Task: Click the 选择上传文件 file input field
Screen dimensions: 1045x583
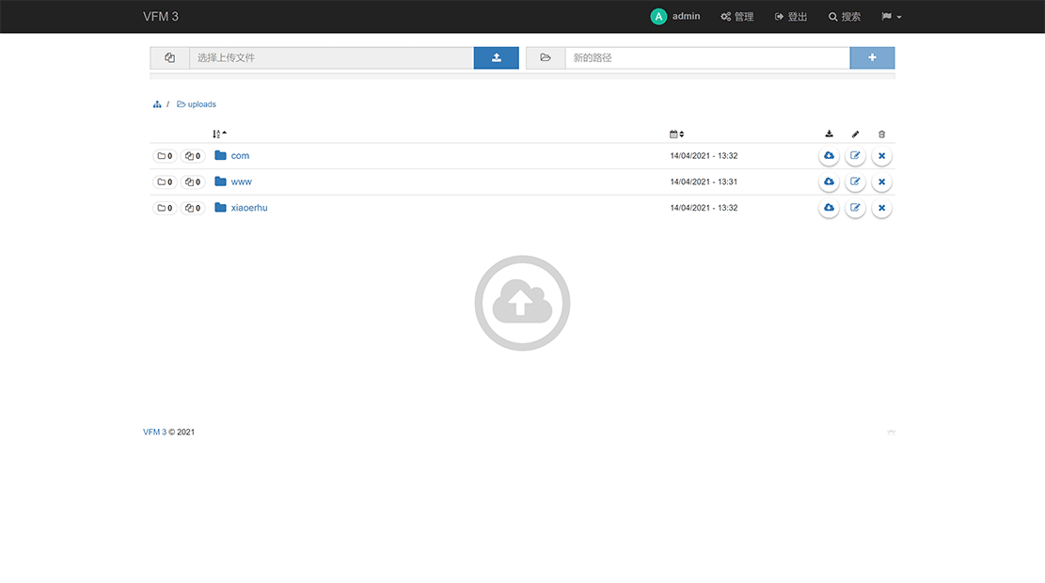Action: [331, 58]
